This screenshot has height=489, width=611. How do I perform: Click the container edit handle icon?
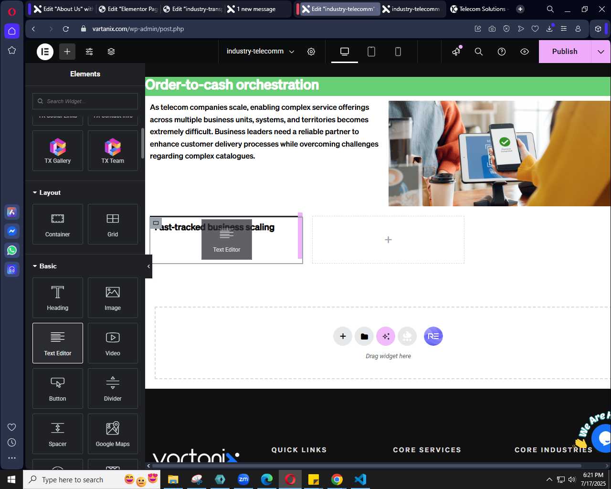pos(156,223)
